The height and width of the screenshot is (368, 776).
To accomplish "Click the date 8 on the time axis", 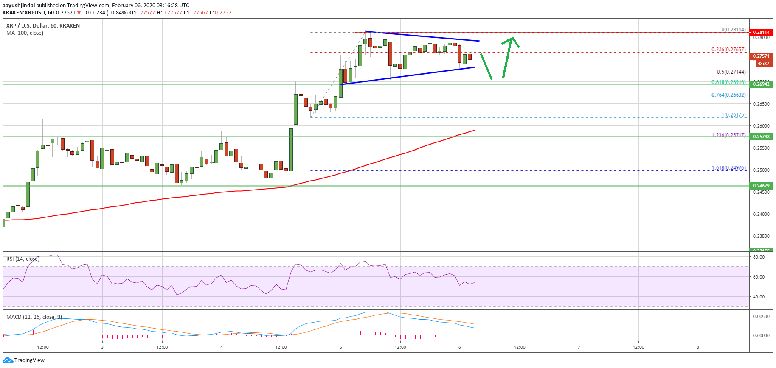I will click(x=698, y=347).
